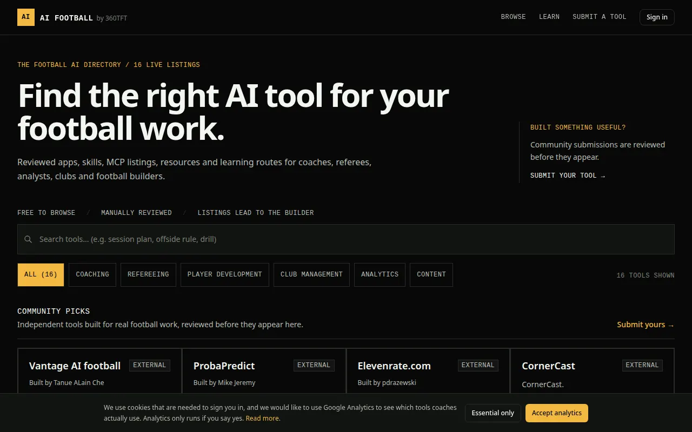Click the BUILT SOMETHING USEFUL? label
This screenshot has width=692, height=432.
[578, 127]
